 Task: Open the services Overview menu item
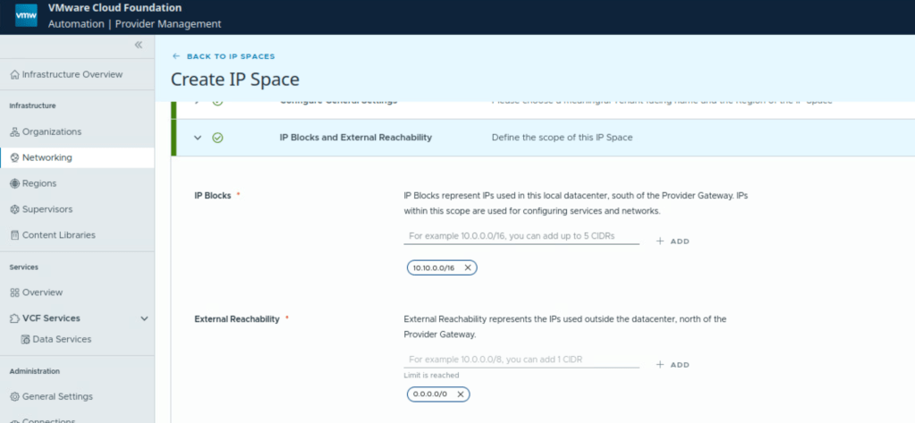pyautogui.click(x=42, y=292)
